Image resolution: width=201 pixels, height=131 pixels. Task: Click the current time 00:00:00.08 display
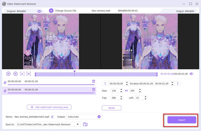point(167,74)
